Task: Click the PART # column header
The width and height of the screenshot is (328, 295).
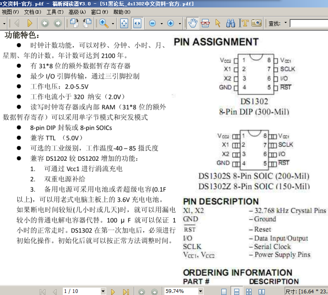Action: point(196,282)
